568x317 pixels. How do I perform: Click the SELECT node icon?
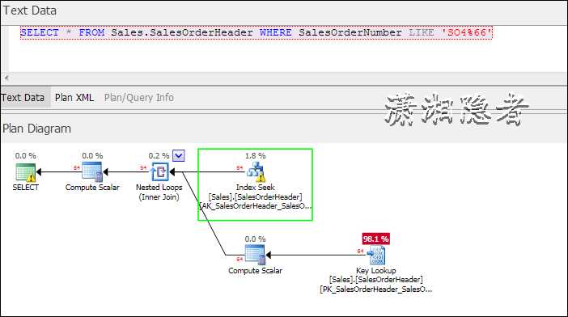[x=25, y=172]
